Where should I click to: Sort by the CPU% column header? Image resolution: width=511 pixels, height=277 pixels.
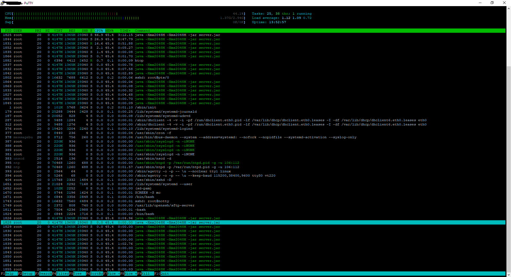[99, 31]
